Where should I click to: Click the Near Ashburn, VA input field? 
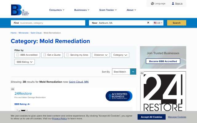pyautogui.click(x=118, y=23)
